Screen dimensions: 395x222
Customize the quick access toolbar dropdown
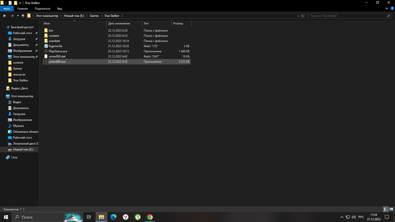(x=20, y=3)
